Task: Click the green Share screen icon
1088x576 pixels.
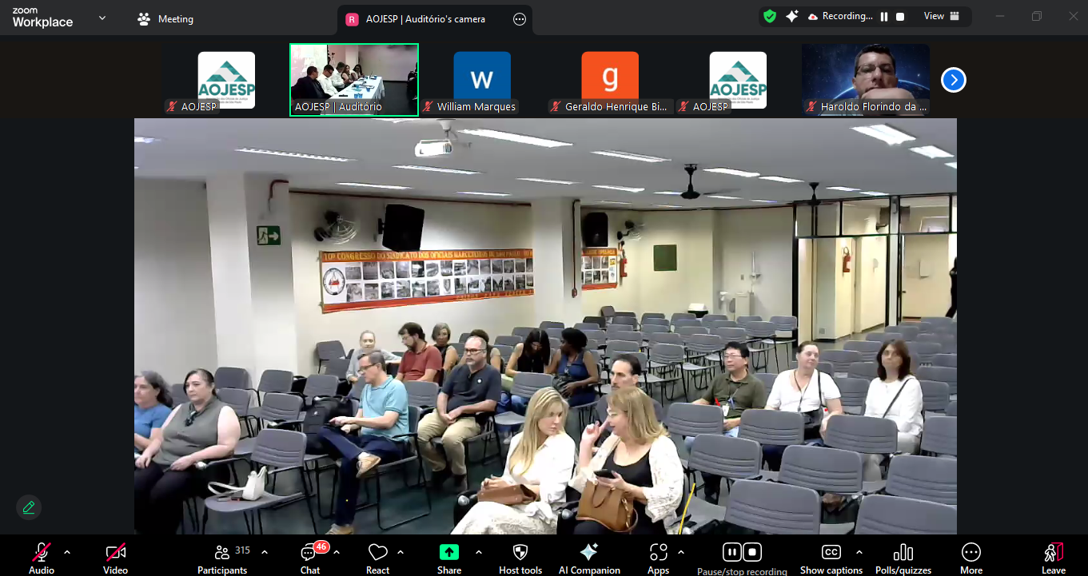Action: tap(448, 552)
